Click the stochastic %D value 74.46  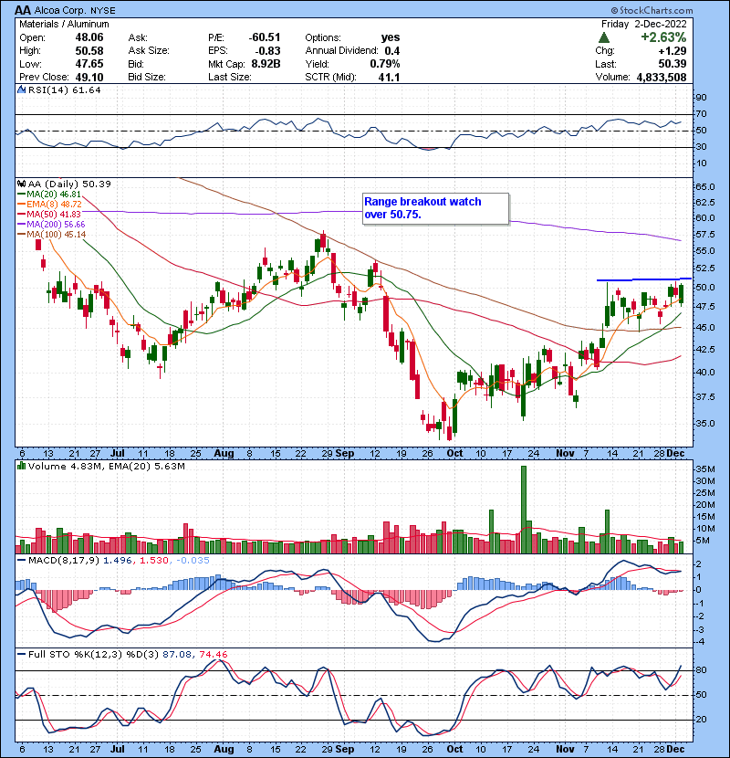213,655
